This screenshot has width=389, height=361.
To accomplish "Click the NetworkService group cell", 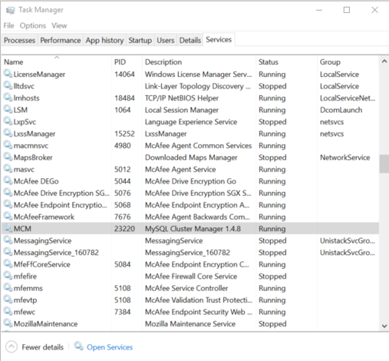I will coord(344,157).
